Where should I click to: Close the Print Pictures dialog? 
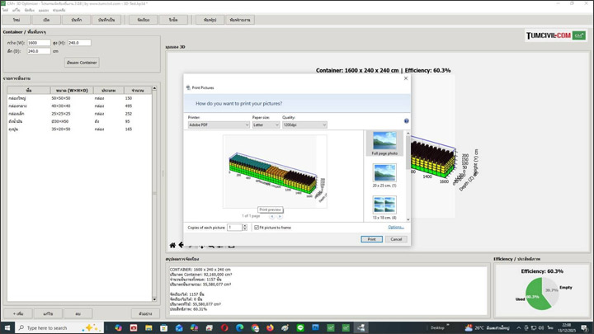pyautogui.click(x=405, y=78)
